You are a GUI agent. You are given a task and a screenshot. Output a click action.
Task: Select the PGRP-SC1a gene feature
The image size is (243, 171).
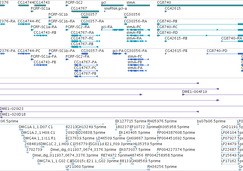32,11
